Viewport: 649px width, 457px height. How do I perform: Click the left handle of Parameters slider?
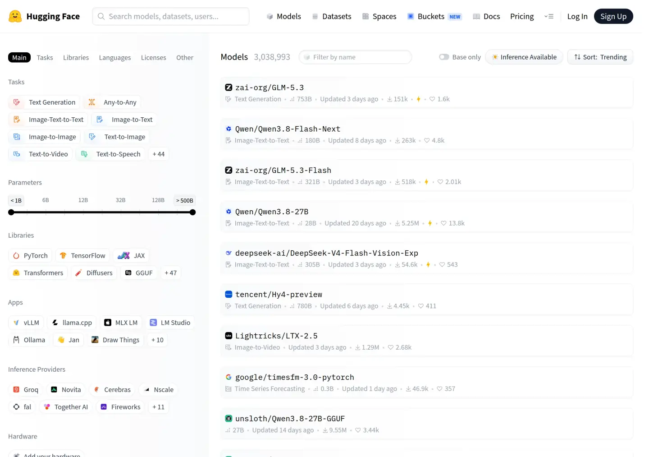click(11, 212)
